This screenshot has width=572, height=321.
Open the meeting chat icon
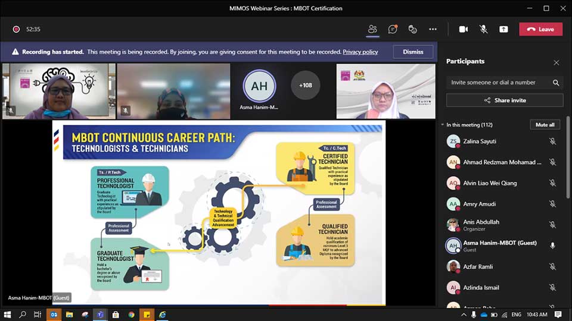[x=393, y=29]
